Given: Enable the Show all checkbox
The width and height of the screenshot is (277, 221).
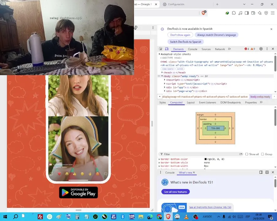Looking at the screenshot, I should (247, 154).
